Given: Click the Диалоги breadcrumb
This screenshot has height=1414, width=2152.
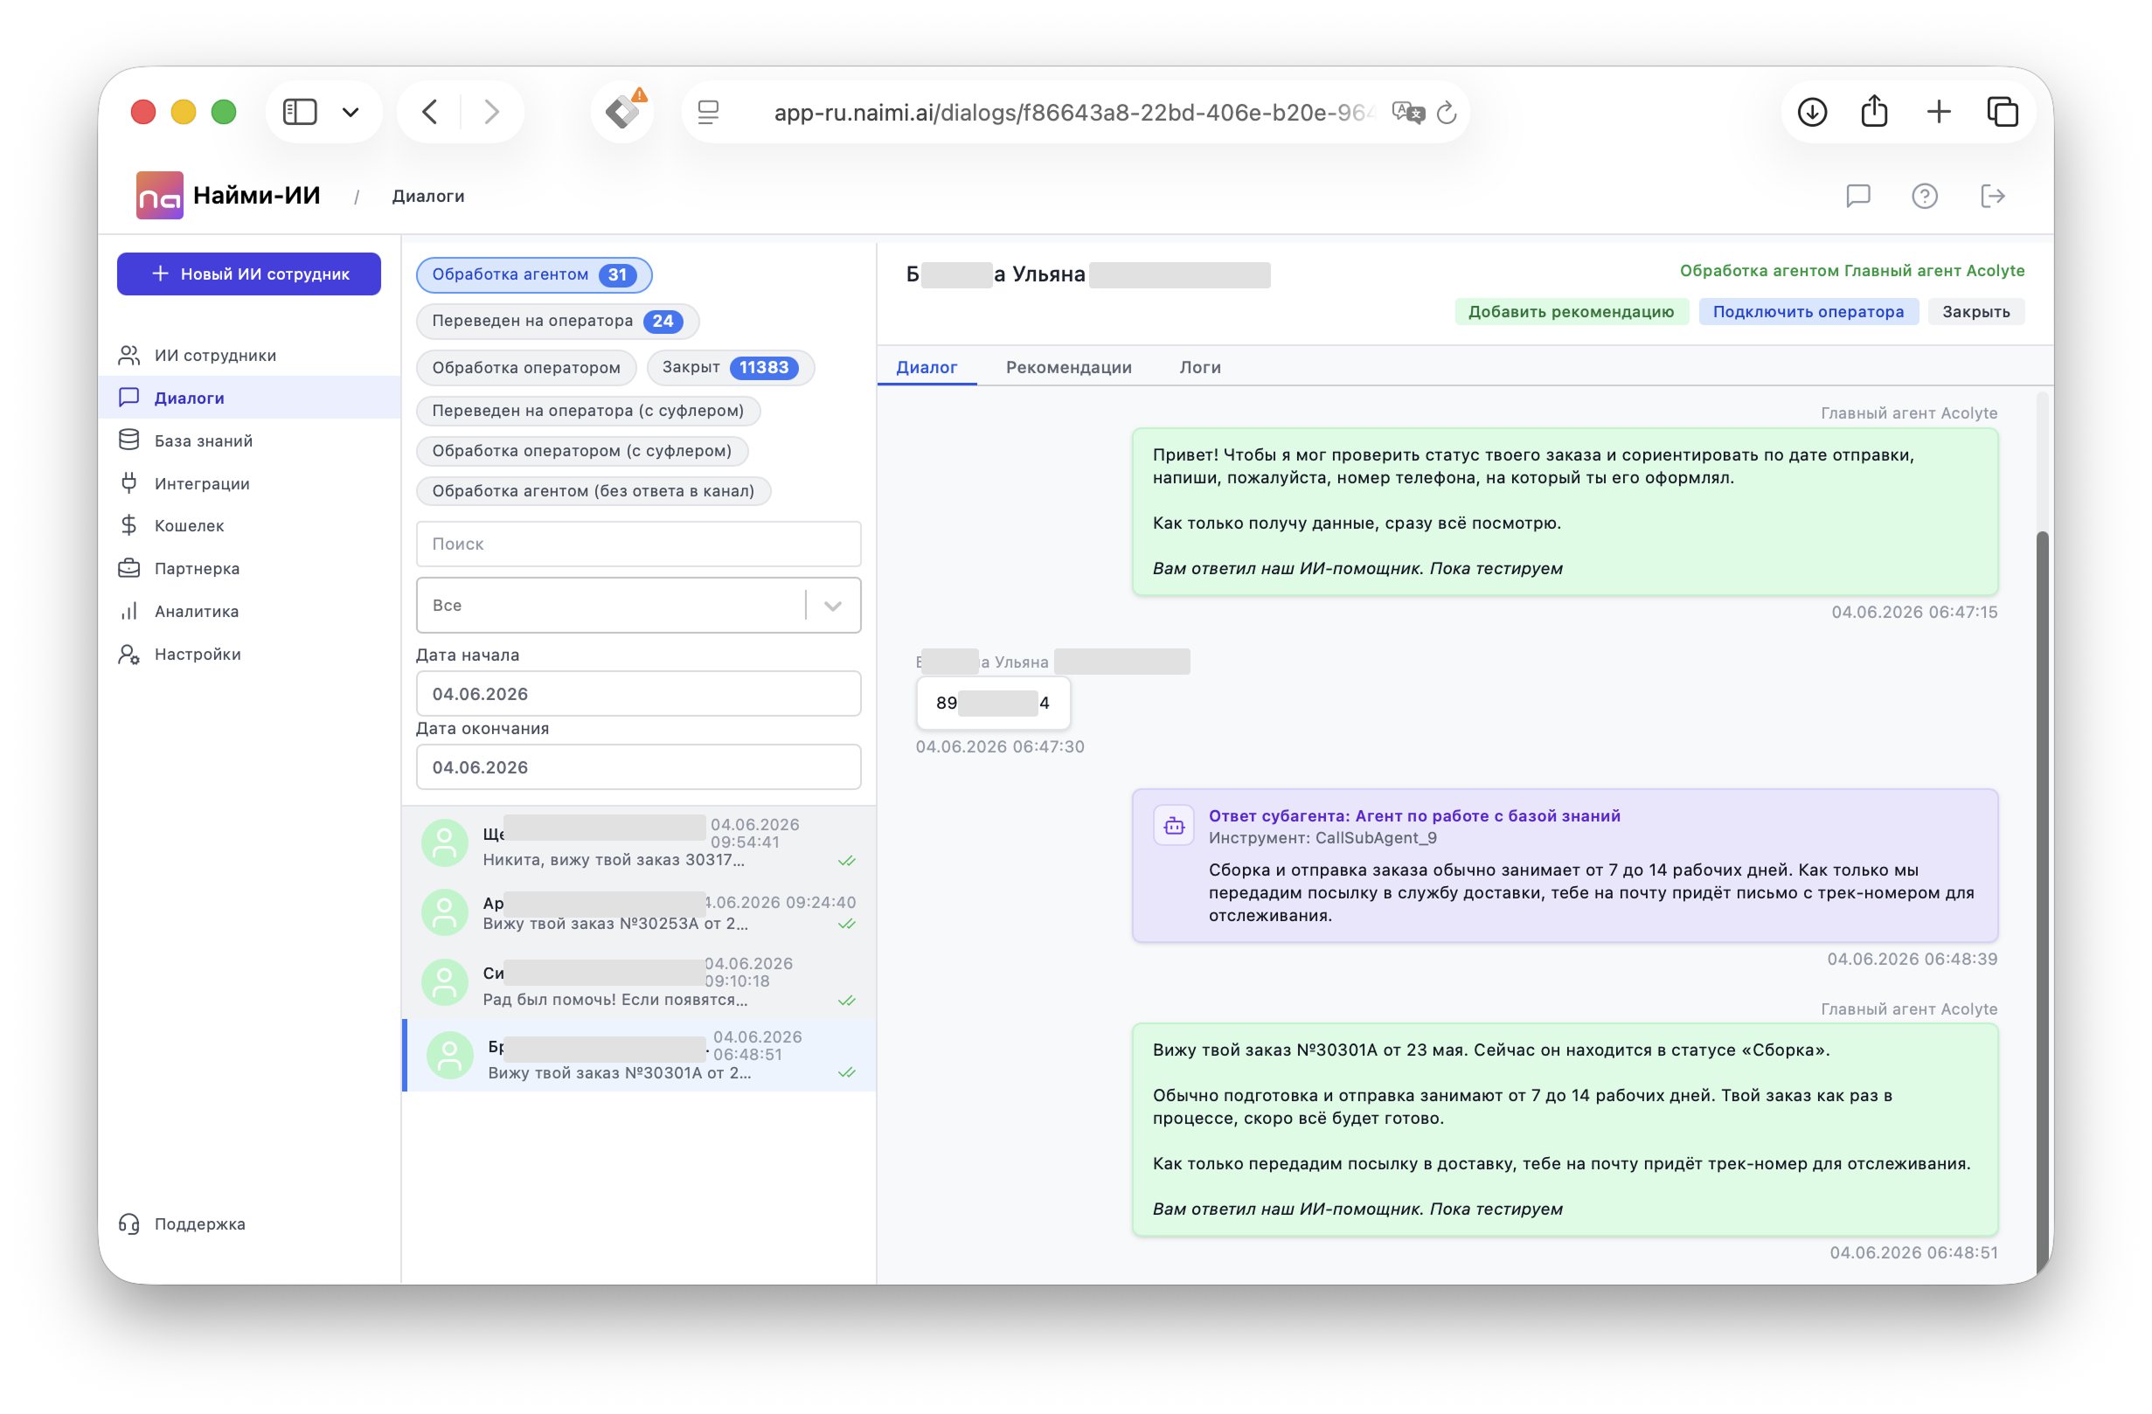Looking at the screenshot, I should coord(427,196).
